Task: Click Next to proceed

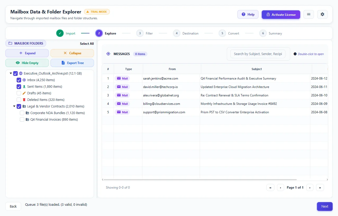Action: pyautogui.click(x=325, y=207)
